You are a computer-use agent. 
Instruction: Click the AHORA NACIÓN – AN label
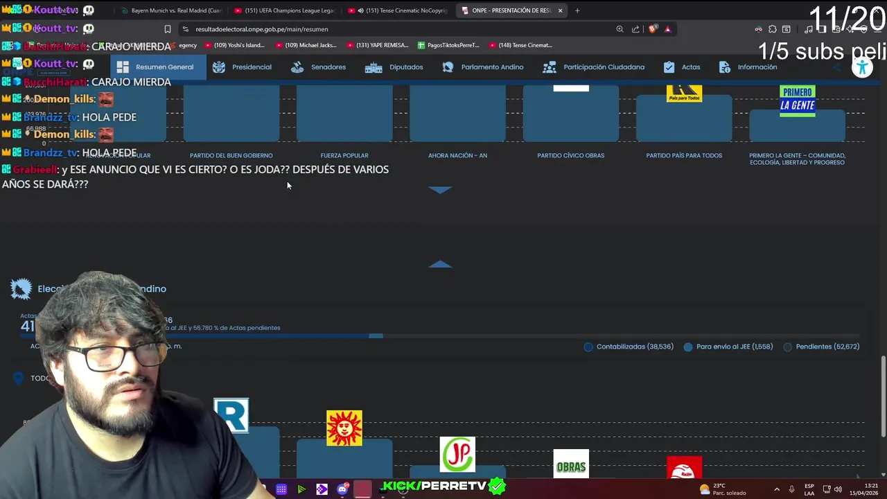(457, 155)
